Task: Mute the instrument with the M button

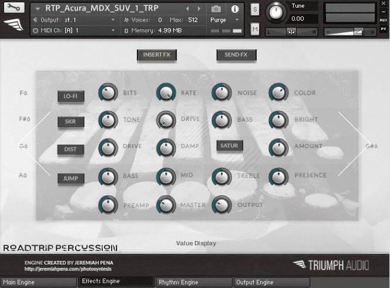Action: tap(255, 29)
